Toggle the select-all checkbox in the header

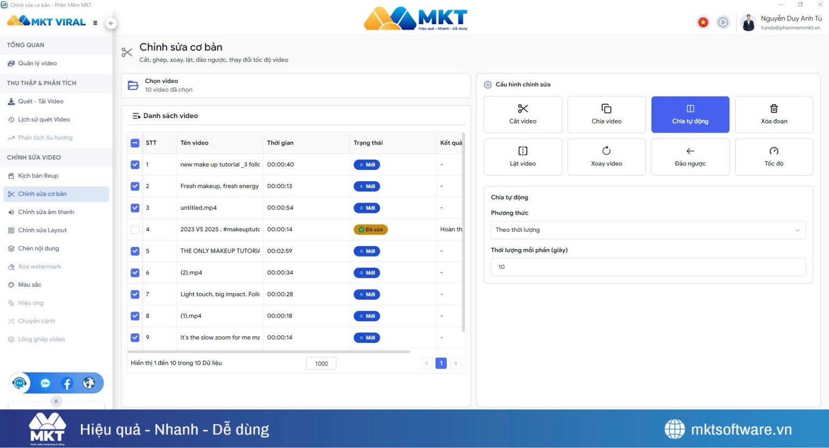[134, 142]
